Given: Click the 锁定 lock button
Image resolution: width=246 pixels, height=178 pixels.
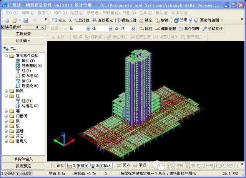Looking at the screenshot, I should [x=146, y=20].
